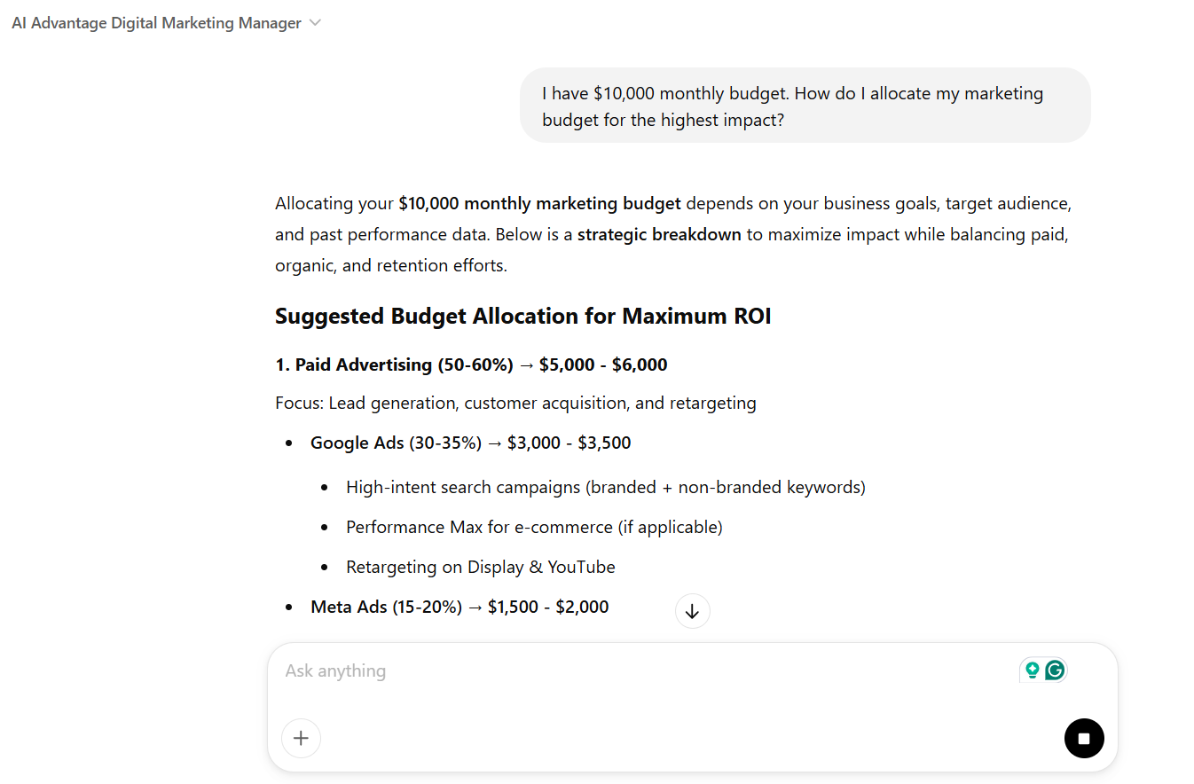The width and height of the screenshot is (1194, 784).
Task: Click the plus attachment button
Action: (301, 738)
